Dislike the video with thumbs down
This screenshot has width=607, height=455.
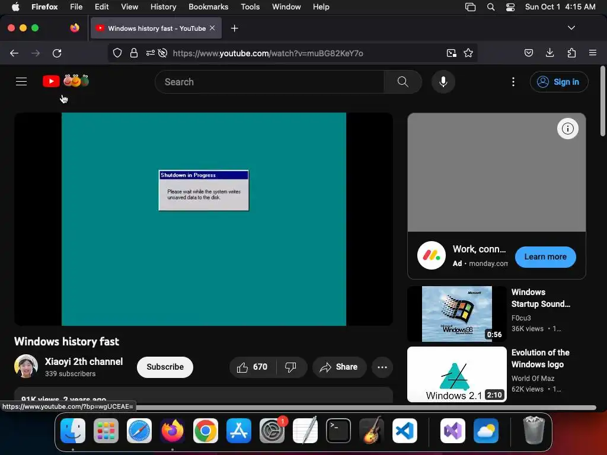point(290,367)
